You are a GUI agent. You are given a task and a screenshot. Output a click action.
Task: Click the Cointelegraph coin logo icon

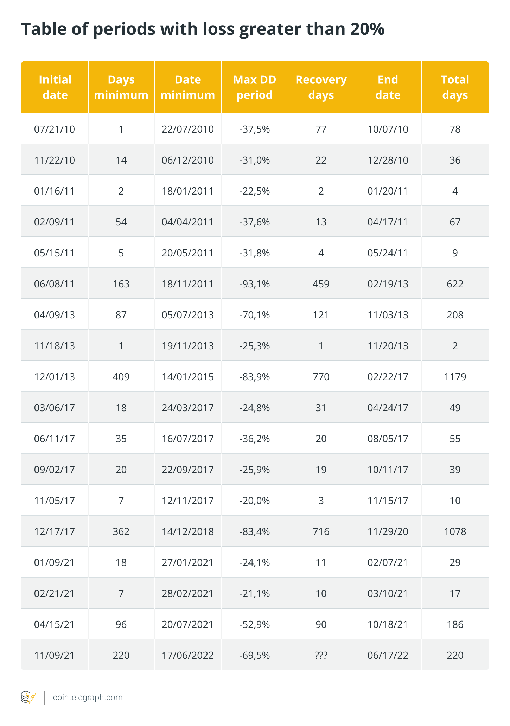click(x=28, y=697)
